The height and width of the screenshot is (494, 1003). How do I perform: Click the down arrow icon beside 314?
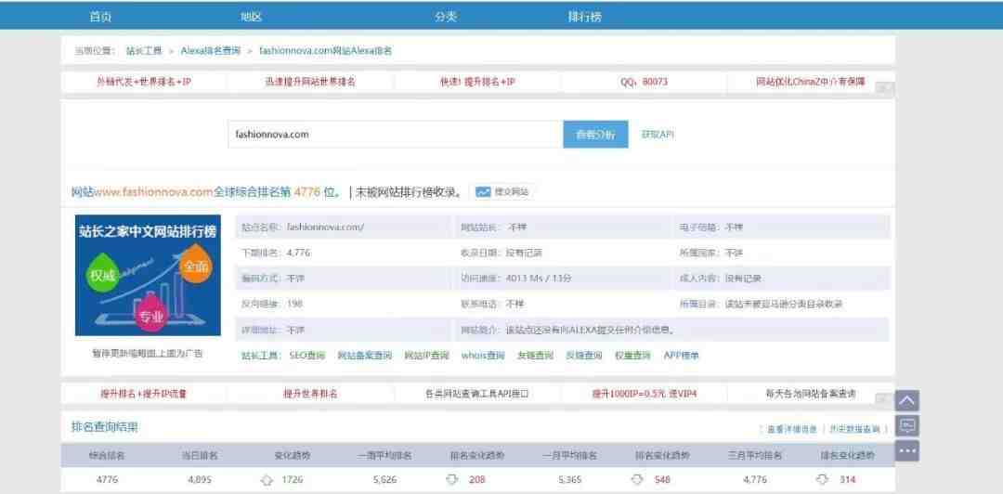coord(823,480)
